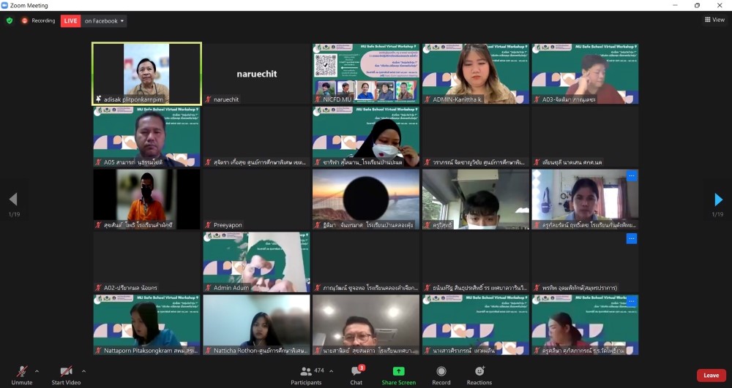The height and width of the screenshot is (388, 732).
Task: Click the Record icon in toolbar
Action: 441,371
